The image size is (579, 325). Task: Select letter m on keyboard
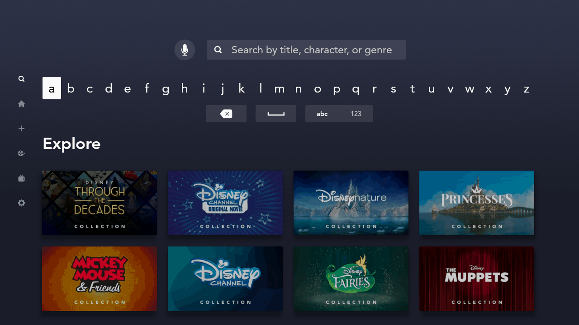pyautogui.click(x=280, y=88)
